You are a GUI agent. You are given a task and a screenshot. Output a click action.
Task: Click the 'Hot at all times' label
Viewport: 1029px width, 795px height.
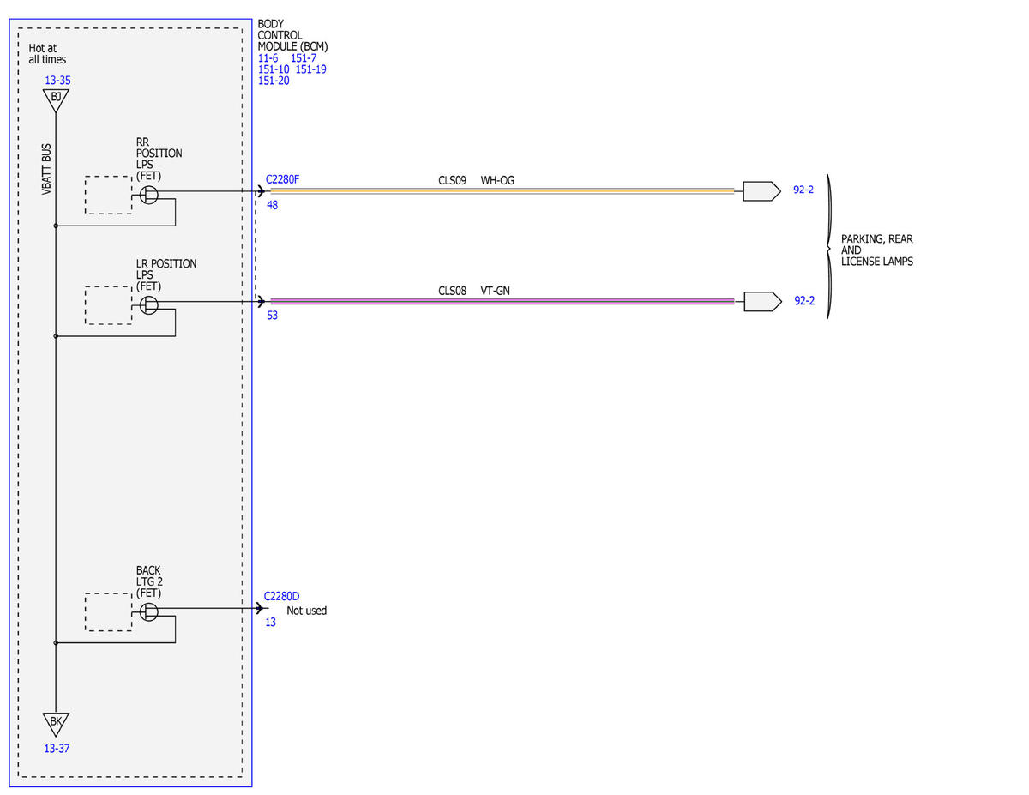[x=47, y=54]
